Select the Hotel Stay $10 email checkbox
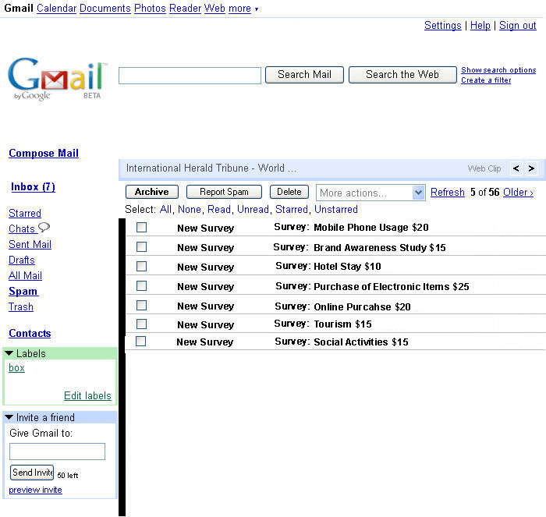This screenshot has width=546, height=517. pos(141,267)
